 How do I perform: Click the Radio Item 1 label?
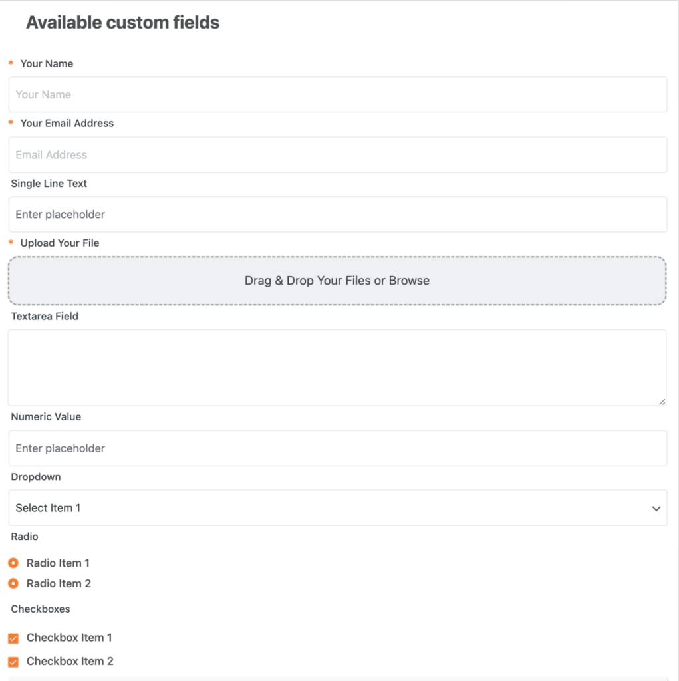(x=58, y=563)
